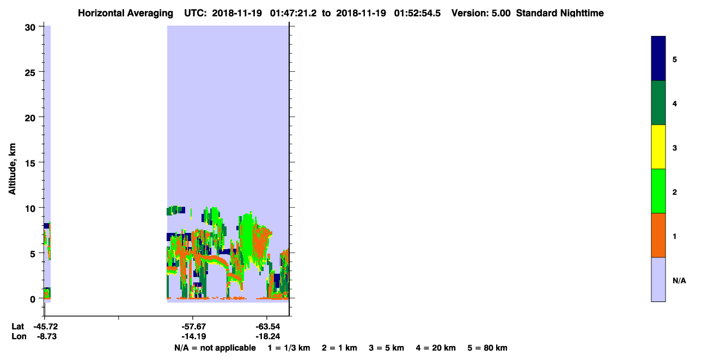Screen dimensions: 708x363
Task: Click the x-axis 'Lat' row label
Action: [18, 327]
